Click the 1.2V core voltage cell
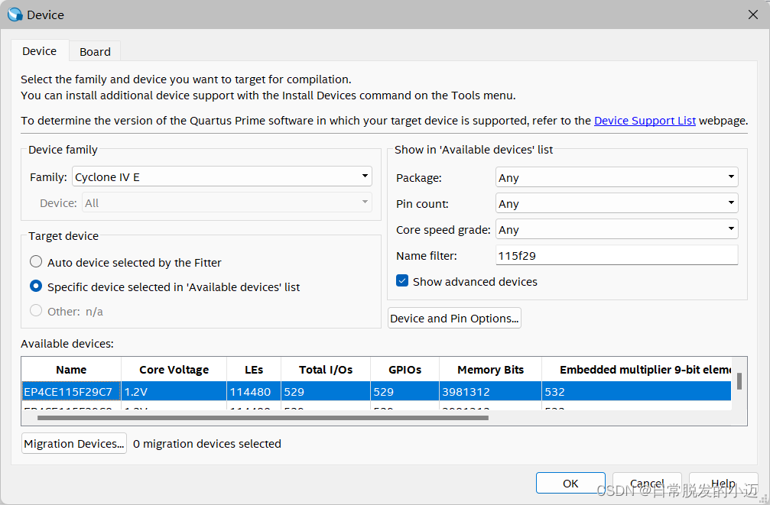Image resolution: width=770 pixels, height=505 pixels. pos(174,392)
